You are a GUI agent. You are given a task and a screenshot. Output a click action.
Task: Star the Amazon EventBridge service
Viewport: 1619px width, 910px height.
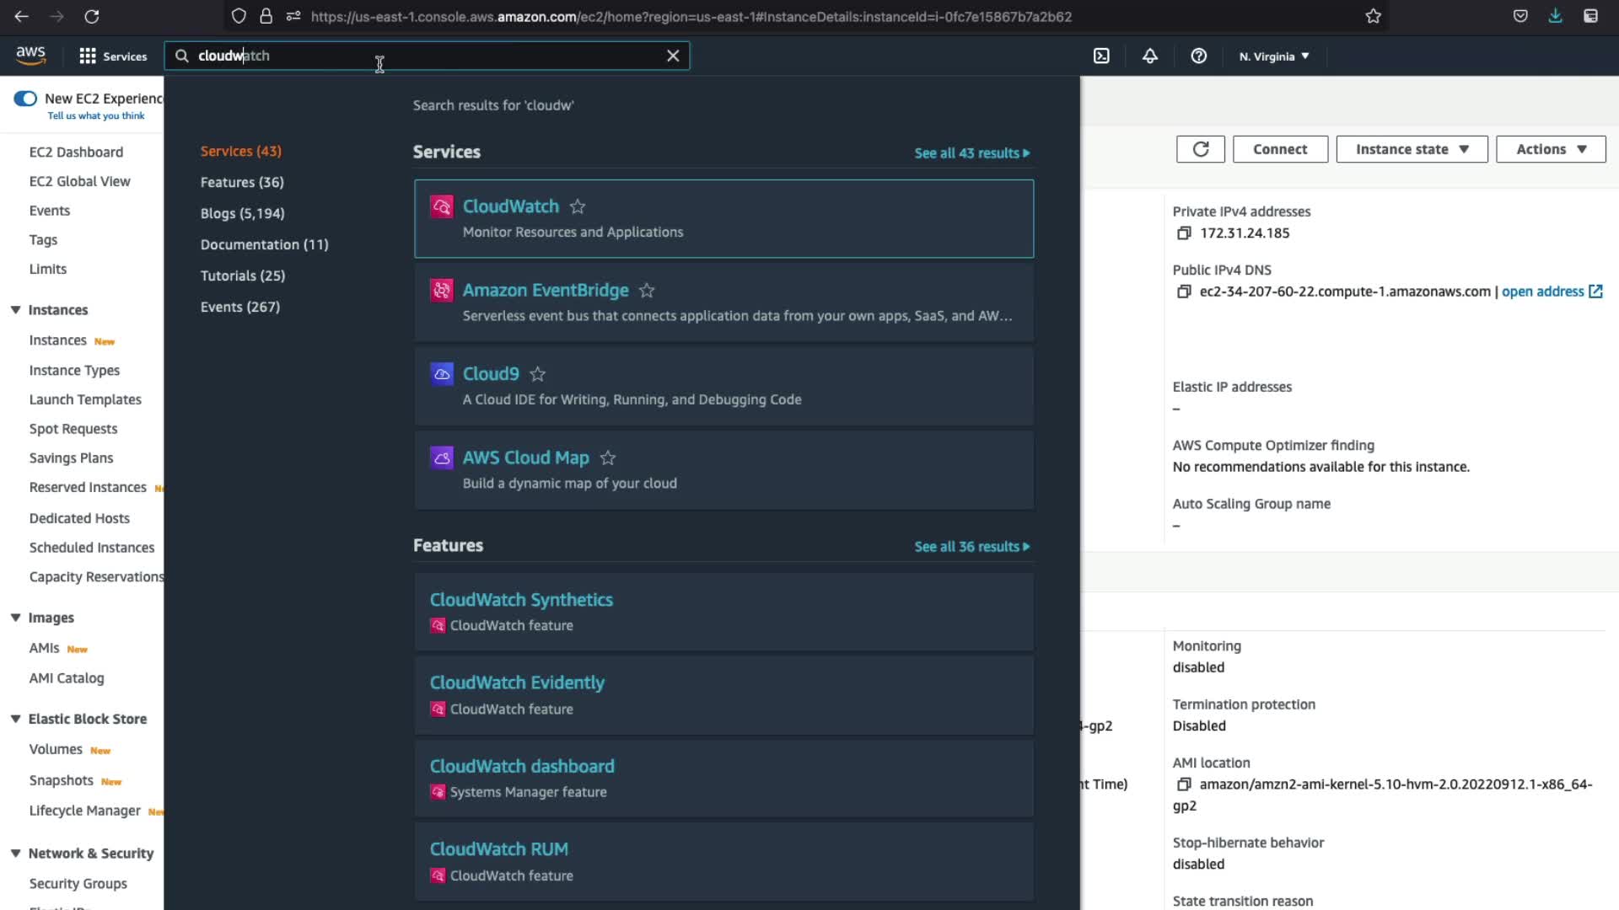tap(647, 291)
